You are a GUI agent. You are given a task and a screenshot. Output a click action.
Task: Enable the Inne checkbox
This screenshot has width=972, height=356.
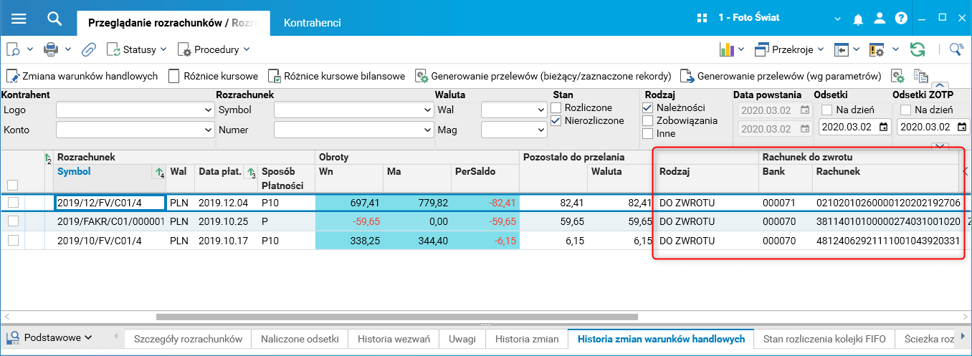tap(648, 133)
